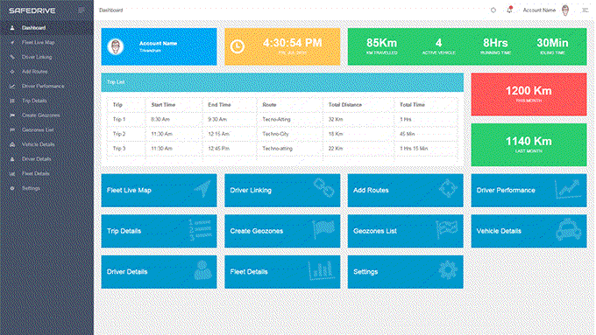This screenshot has height=335, width=596.
Task: Click the red 1200 Km this month card
Action: click(x=529, y=94)
